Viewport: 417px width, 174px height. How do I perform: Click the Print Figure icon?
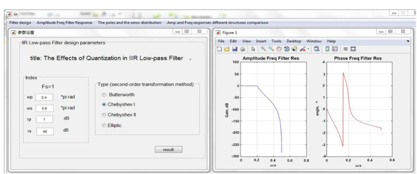[x=242, y=49]
